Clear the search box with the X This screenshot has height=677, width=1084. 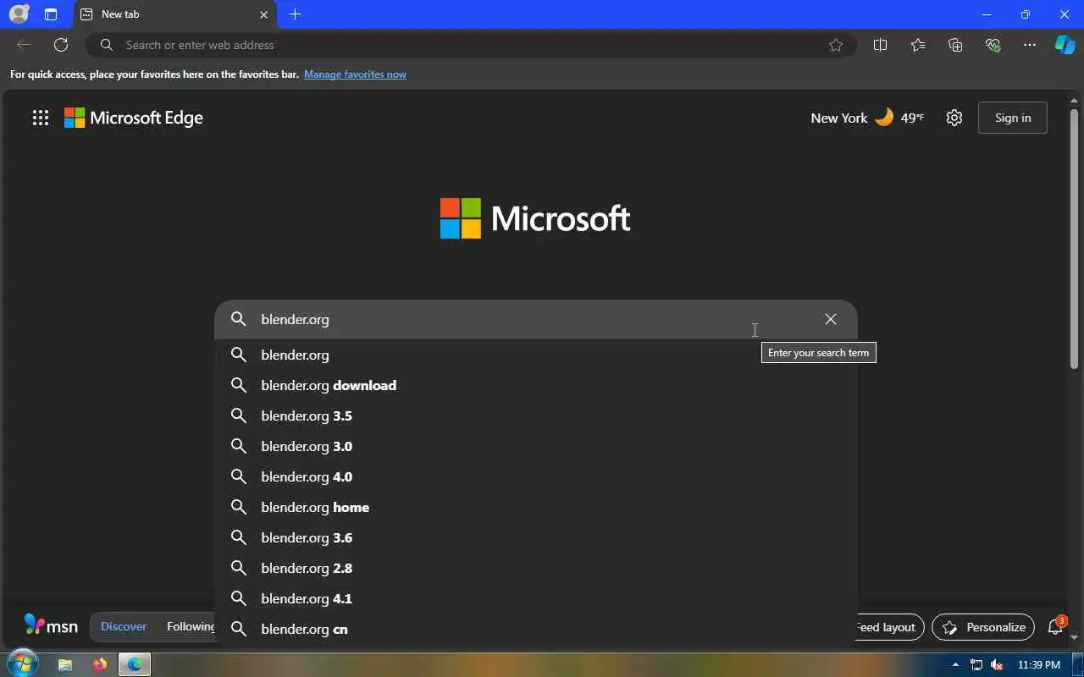point(831,319)
